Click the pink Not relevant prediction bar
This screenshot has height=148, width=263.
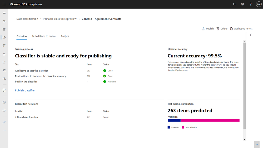(210, 121)
